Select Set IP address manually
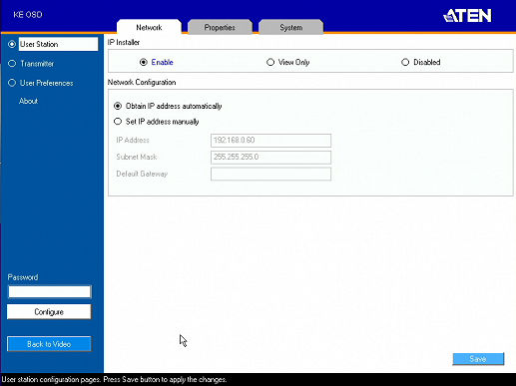This screenshot has height=386, width=516. click(118, 122)
